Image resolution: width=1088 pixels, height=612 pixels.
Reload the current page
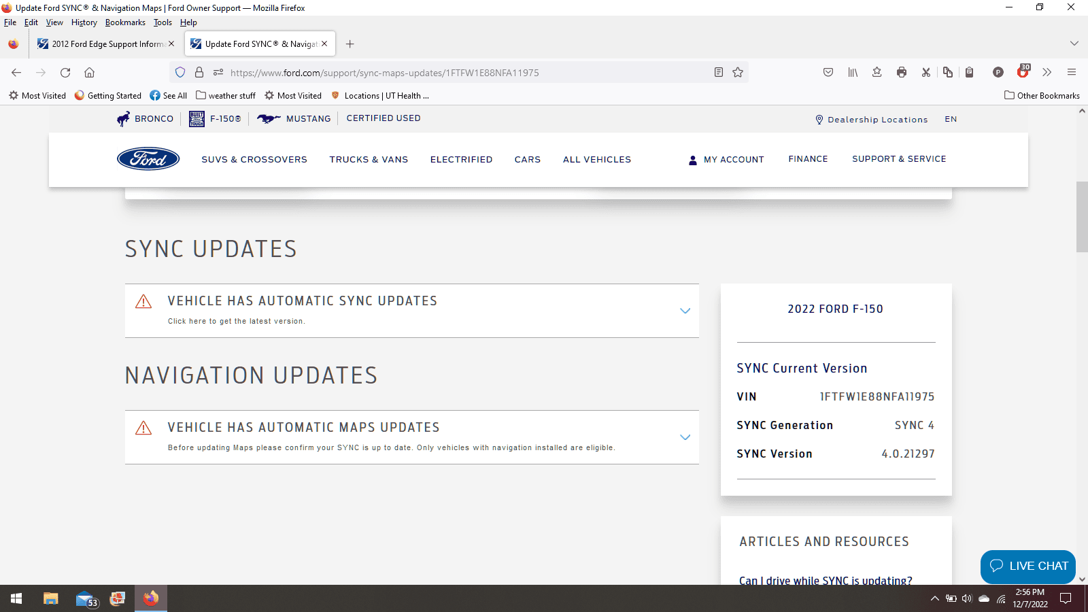coord(65,73)
